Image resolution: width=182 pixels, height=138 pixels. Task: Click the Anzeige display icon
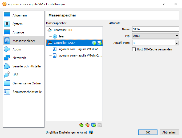(7, 32)
